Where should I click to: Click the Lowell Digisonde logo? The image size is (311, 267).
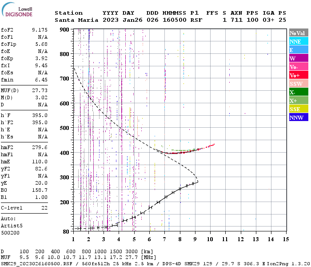click(x=17, y=9)
